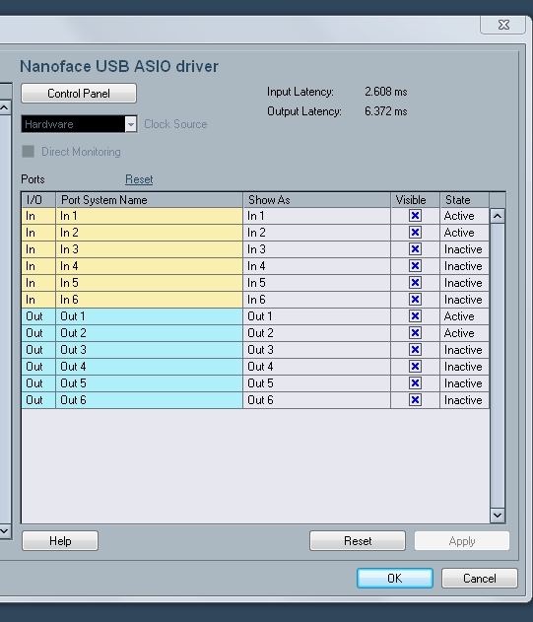
Task: Click the bottom Reset button
Action: [358, 541]
